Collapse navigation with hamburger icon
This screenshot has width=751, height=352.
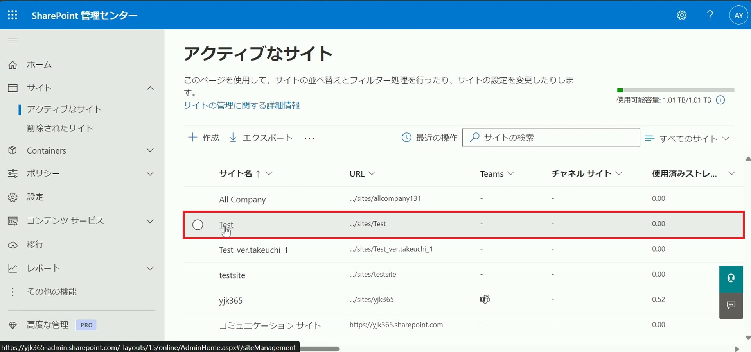tap(13, 41)
